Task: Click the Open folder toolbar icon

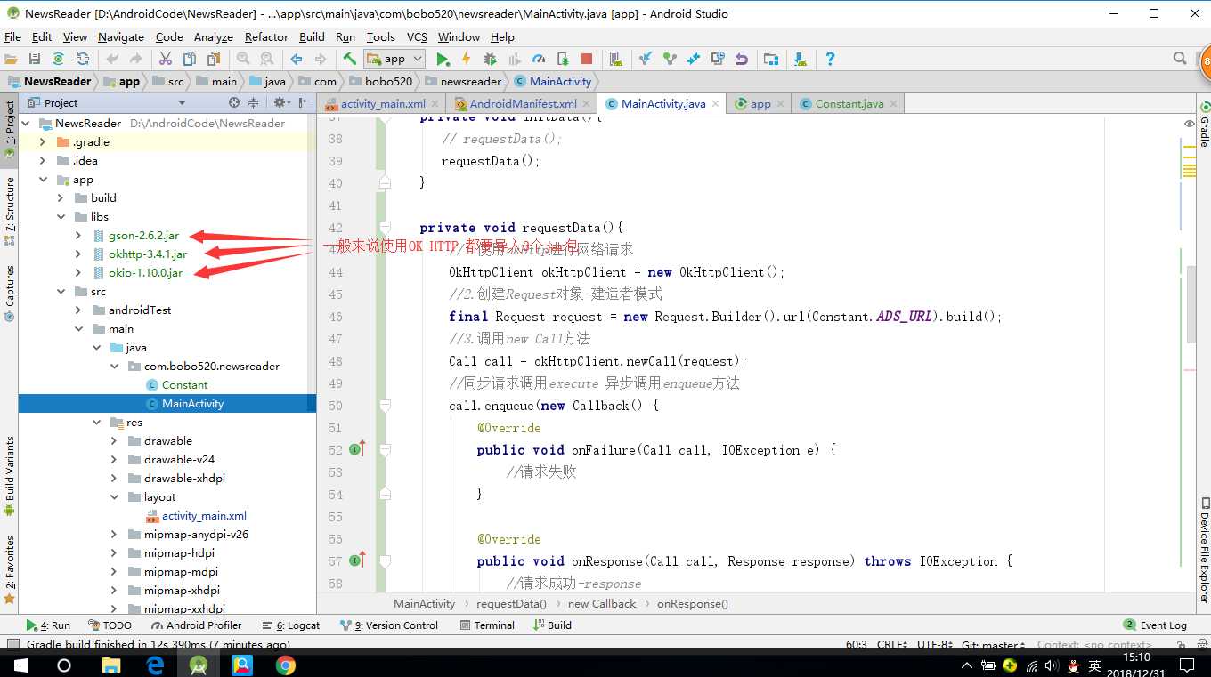Action: [12, 59]
